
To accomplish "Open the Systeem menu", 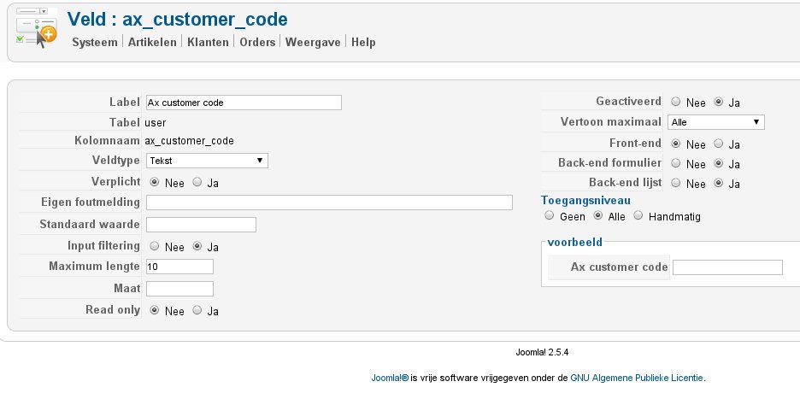I will pyautogui.click(x=94, y=42).
